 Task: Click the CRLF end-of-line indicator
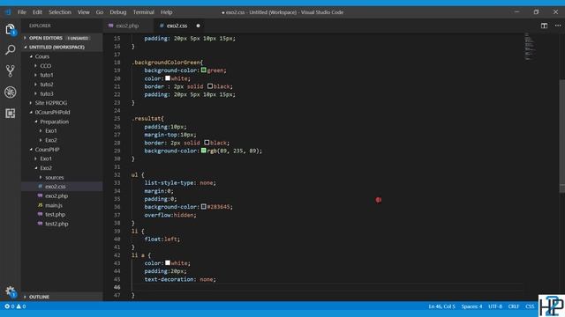click(x=514, y=306)
